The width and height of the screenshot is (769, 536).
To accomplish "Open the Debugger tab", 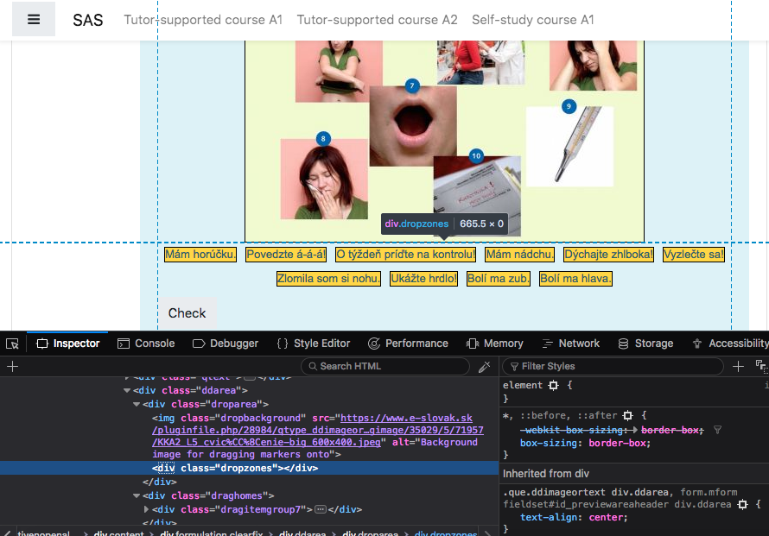I will (x=226, y=344).
